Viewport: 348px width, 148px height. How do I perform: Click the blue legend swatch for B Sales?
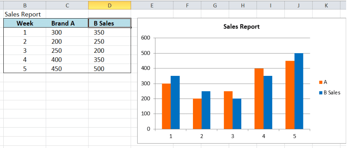coord(321,93)
